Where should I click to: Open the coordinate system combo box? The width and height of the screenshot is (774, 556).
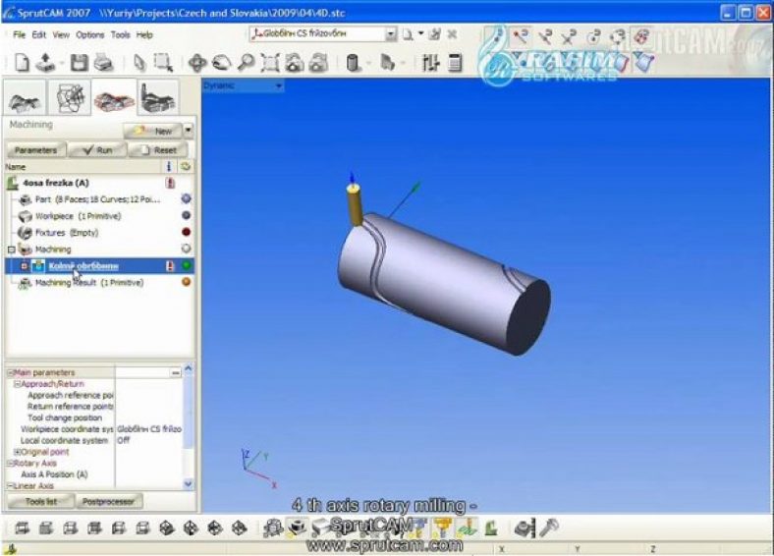point(323,34)
